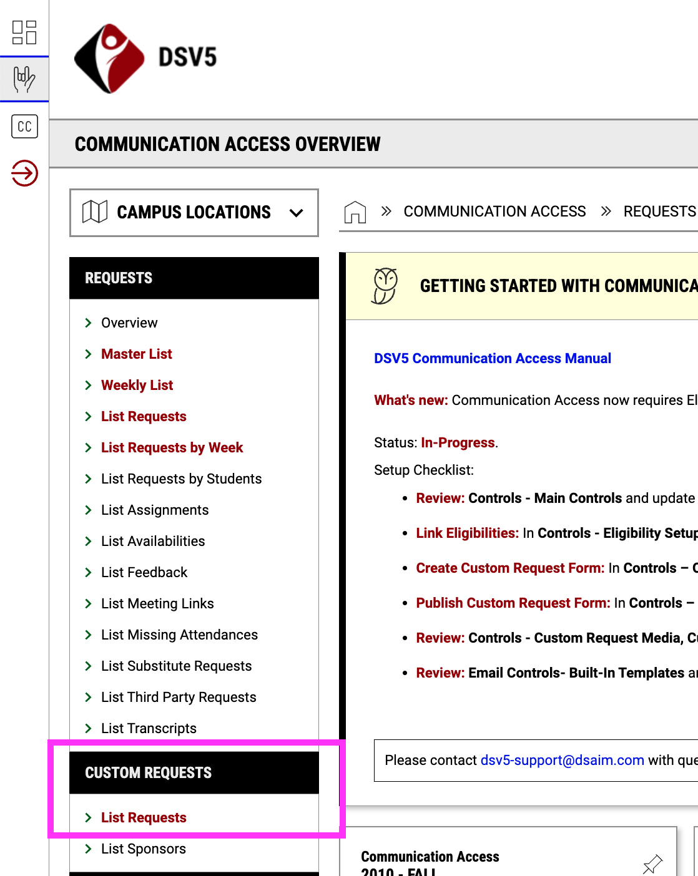Open List Substitute Requests
The width and height of the screenshot is (698, 876).
pyautogui.click(x=177, y=666)
